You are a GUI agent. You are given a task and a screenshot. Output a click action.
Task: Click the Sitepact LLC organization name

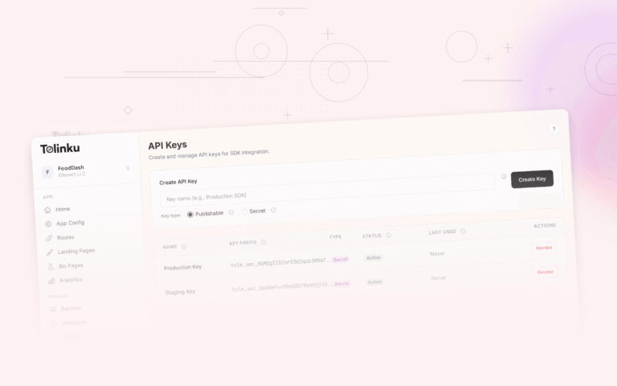coord(72,175)
